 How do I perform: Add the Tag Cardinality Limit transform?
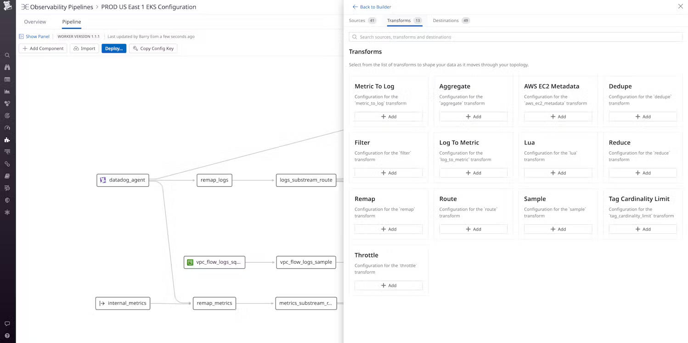tap(643, 229)
